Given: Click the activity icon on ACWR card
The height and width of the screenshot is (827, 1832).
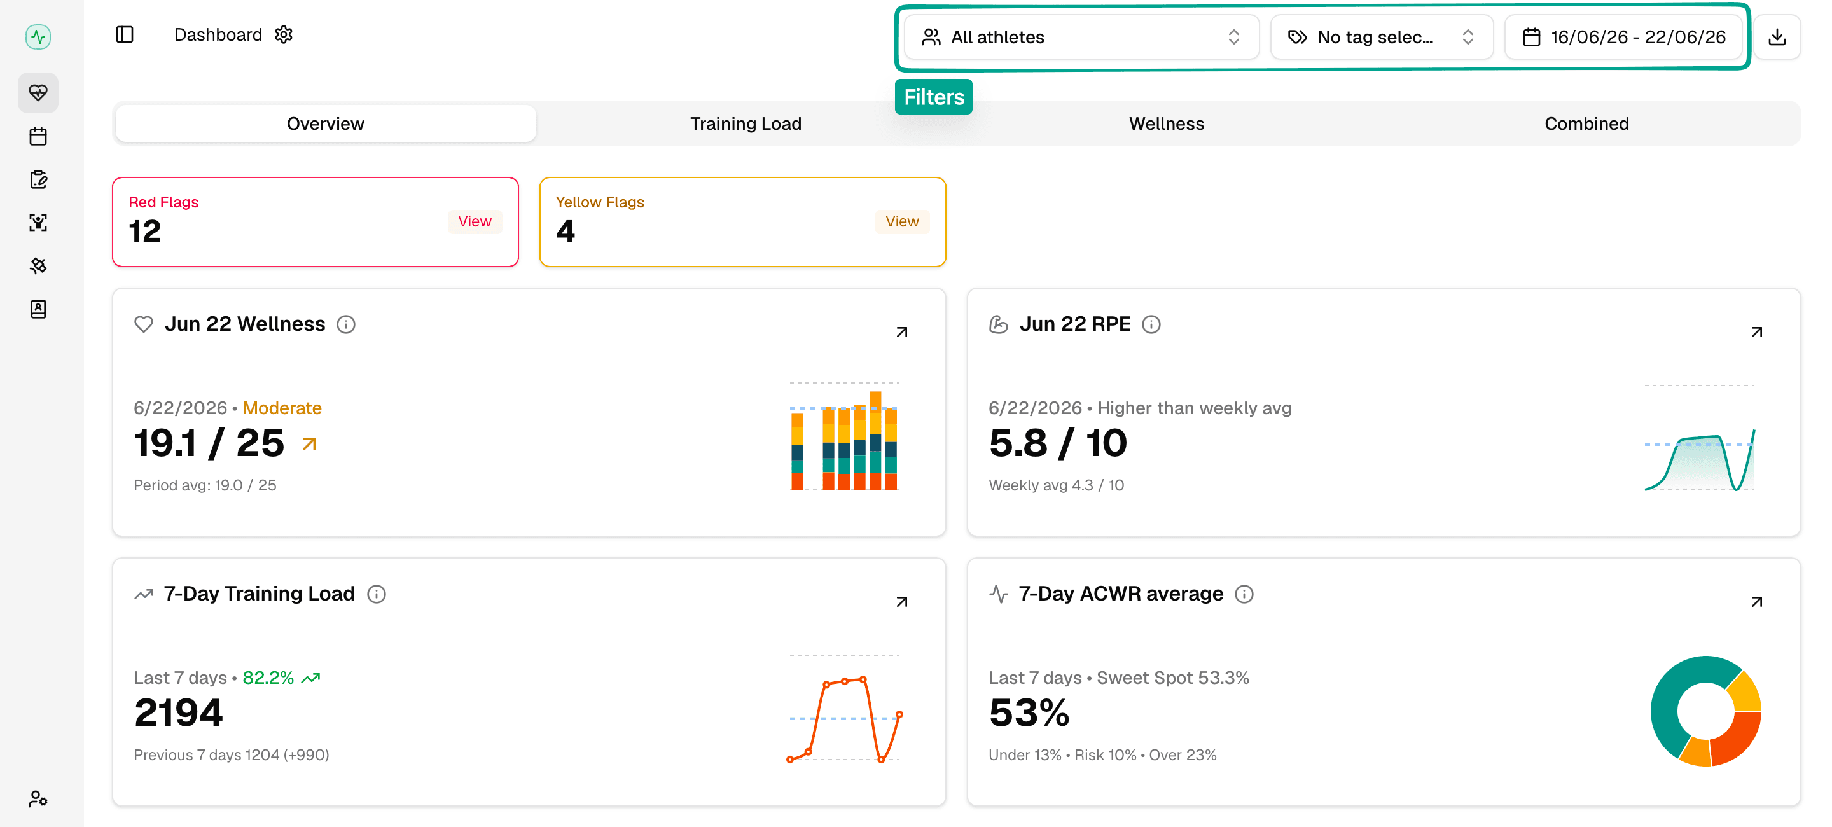Looking at the screenshot, I should (x=999, y=594).
